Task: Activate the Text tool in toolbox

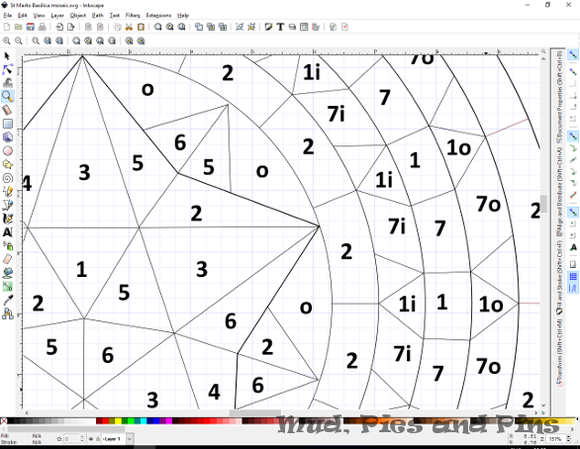Action: click(7, 232)
